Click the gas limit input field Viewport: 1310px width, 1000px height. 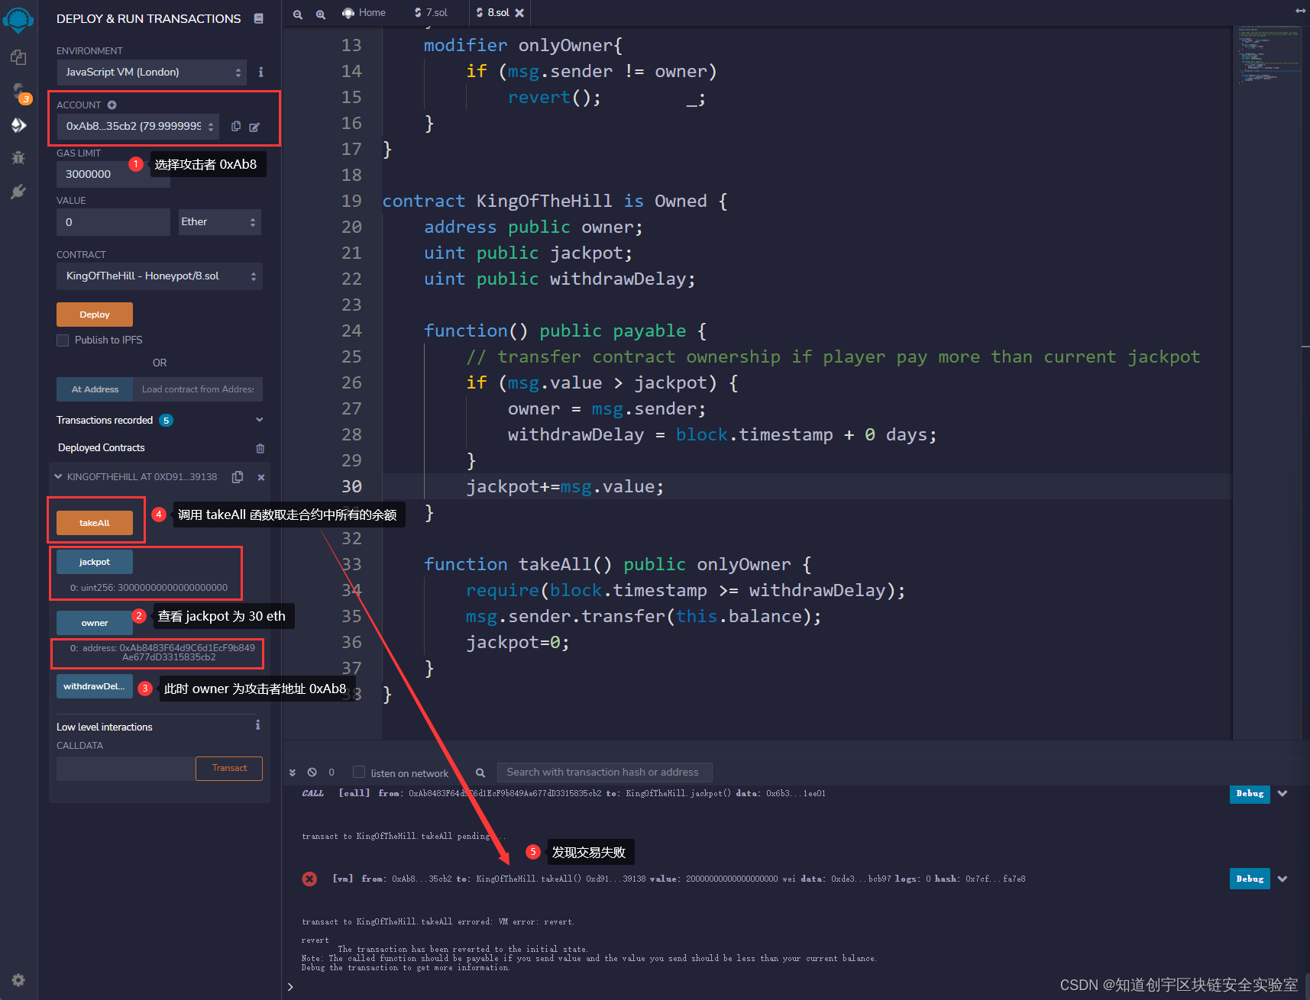(113, 174)
